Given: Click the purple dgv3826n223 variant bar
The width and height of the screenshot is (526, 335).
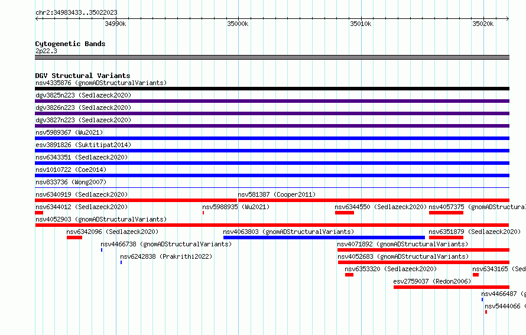Looking at the screenshot, I should pos(272,113).
